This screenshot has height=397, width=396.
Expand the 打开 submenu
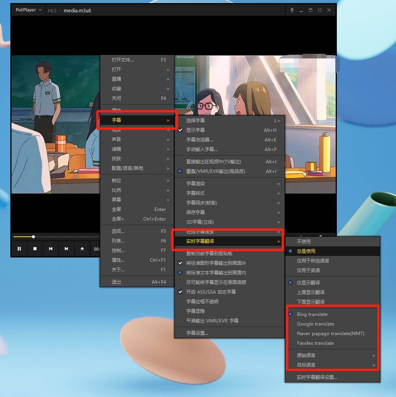point(137,70)
